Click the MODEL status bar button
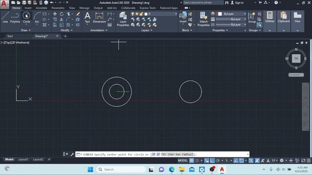 182,160
